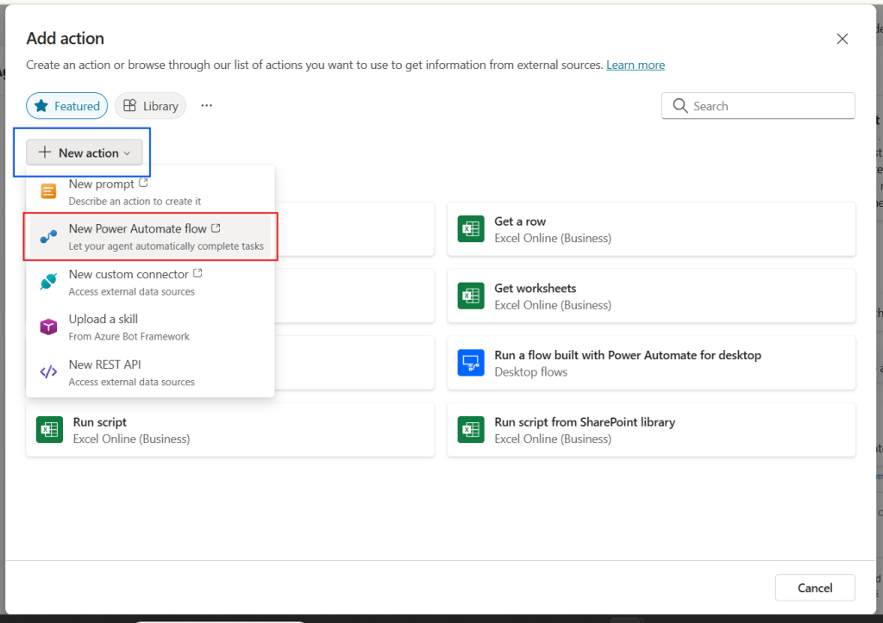Open the Learn more link
The width and height of the screenshot is (883, 623).
coord(636,64)
